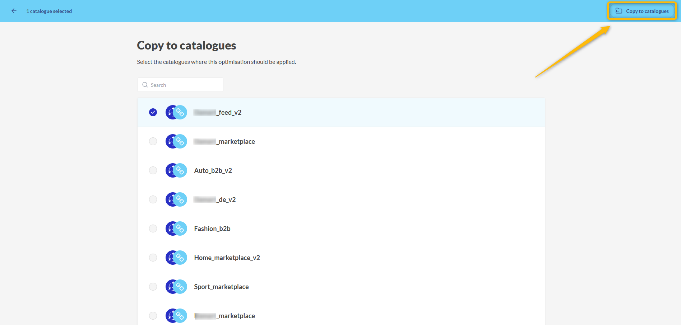Select Fashion_b2b catalogue checkbox
Image resolution: width=681 pixels, height=325 pixels.
[153, 229]
